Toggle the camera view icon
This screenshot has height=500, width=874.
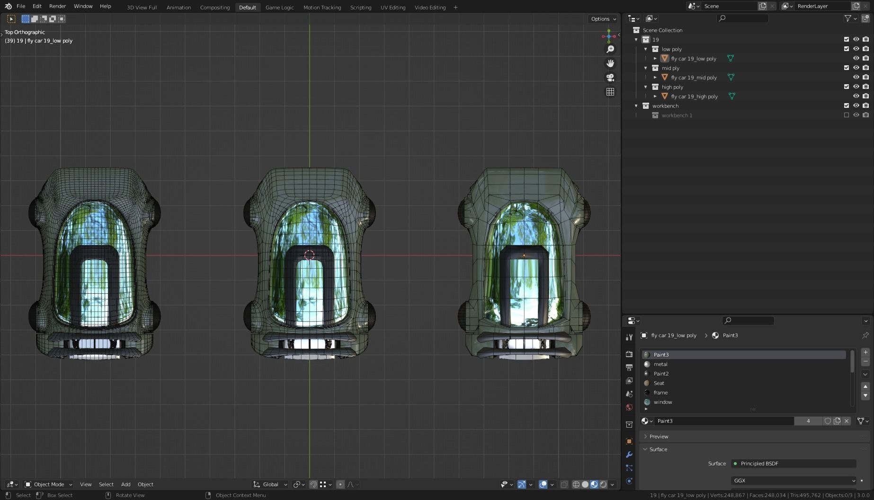610,78
